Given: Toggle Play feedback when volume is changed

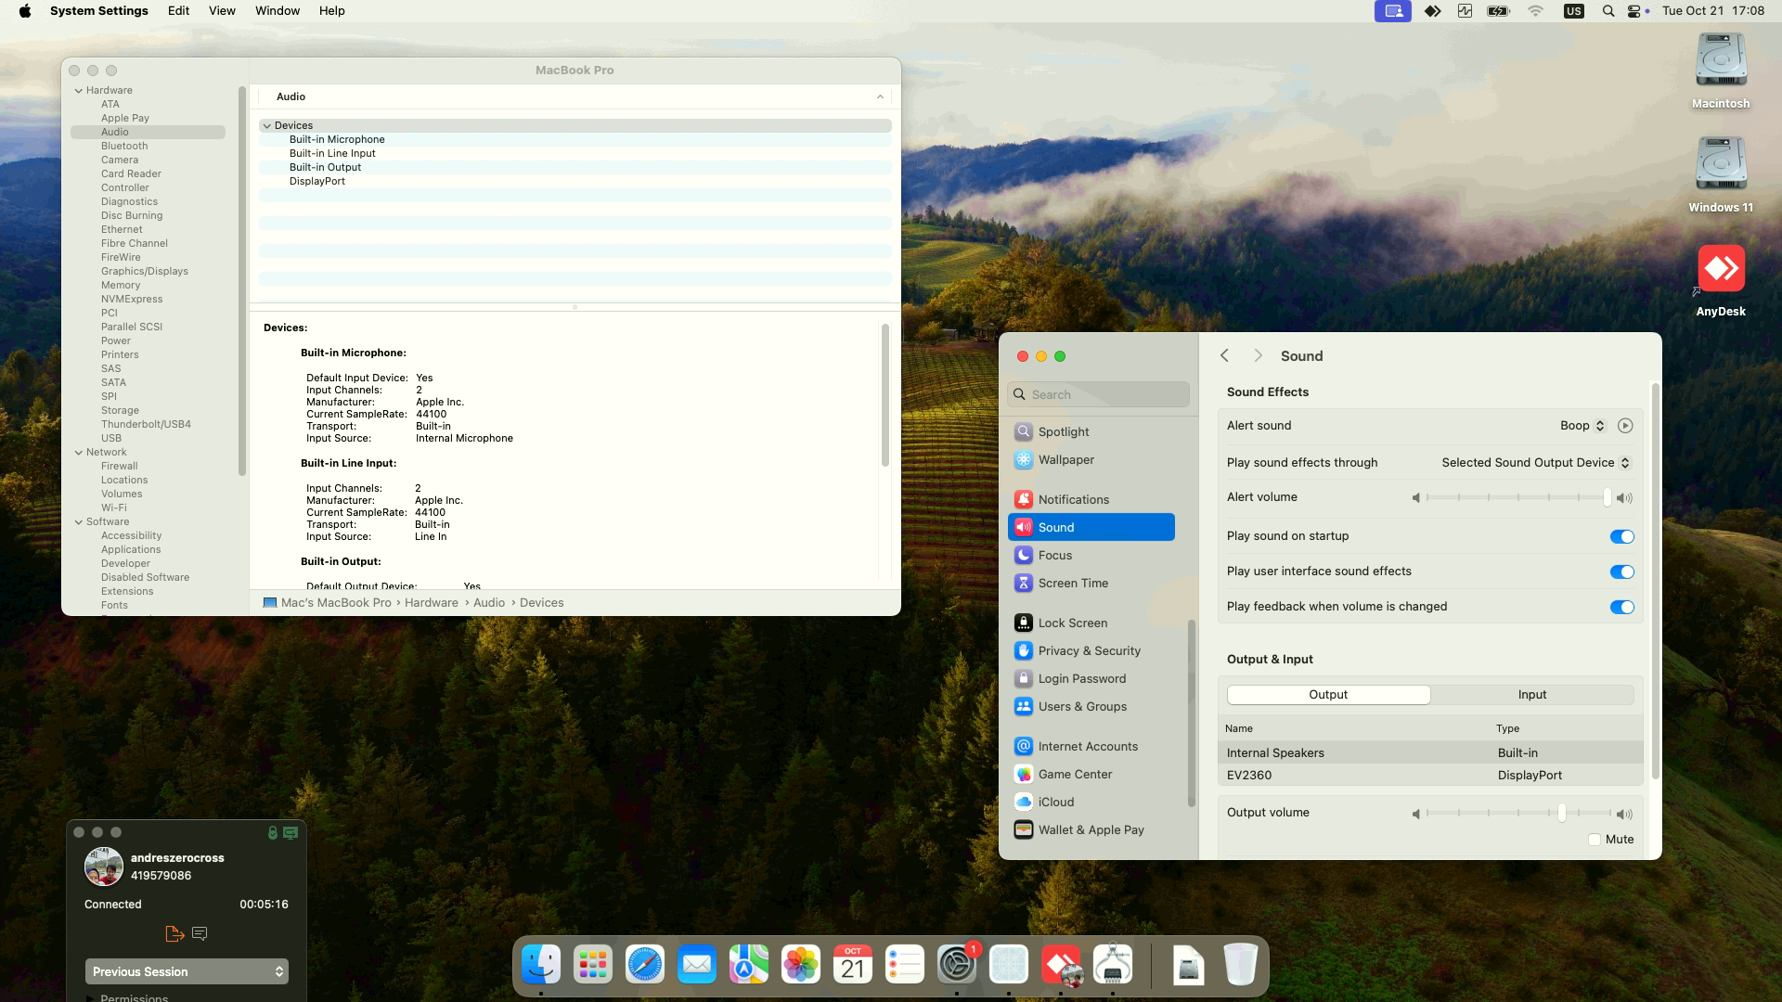Looking at the screenshot, I should pyautogui.click(x=1621, y=607).
